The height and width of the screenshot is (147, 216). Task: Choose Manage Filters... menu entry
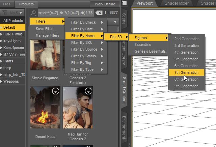click(47, 35)
